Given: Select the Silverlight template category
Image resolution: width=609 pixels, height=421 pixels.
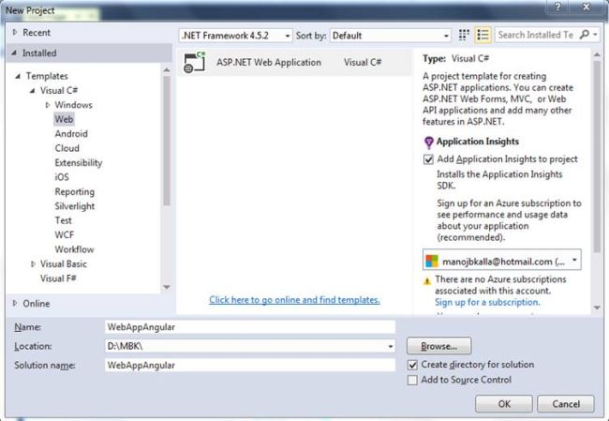Looking at the screenshot, I should coord(75,206).
